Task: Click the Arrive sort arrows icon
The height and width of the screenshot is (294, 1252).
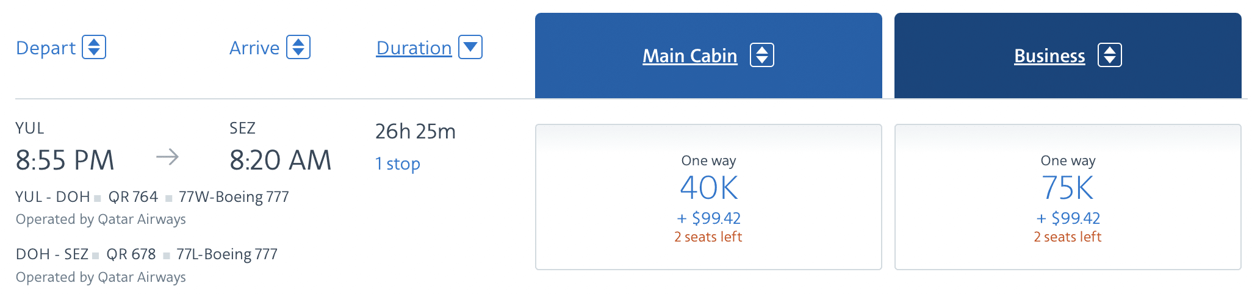Action: (x=298, y=47)
